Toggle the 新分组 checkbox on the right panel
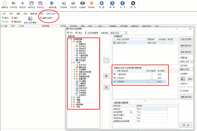The image size is (197, 131). [181, 91]
